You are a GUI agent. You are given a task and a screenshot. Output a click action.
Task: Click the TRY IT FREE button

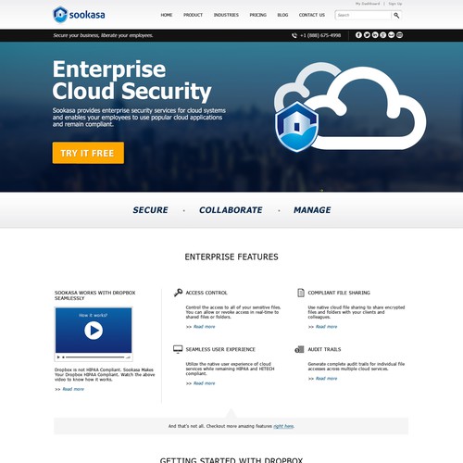(88, 153)
